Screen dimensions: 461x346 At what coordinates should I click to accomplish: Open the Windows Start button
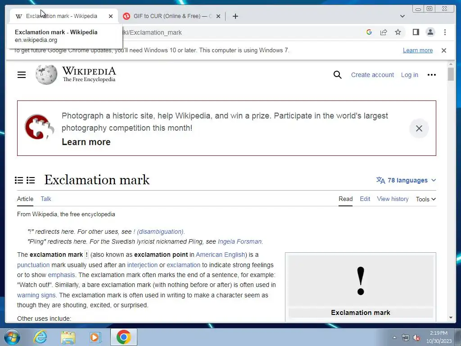pos(12,337)
